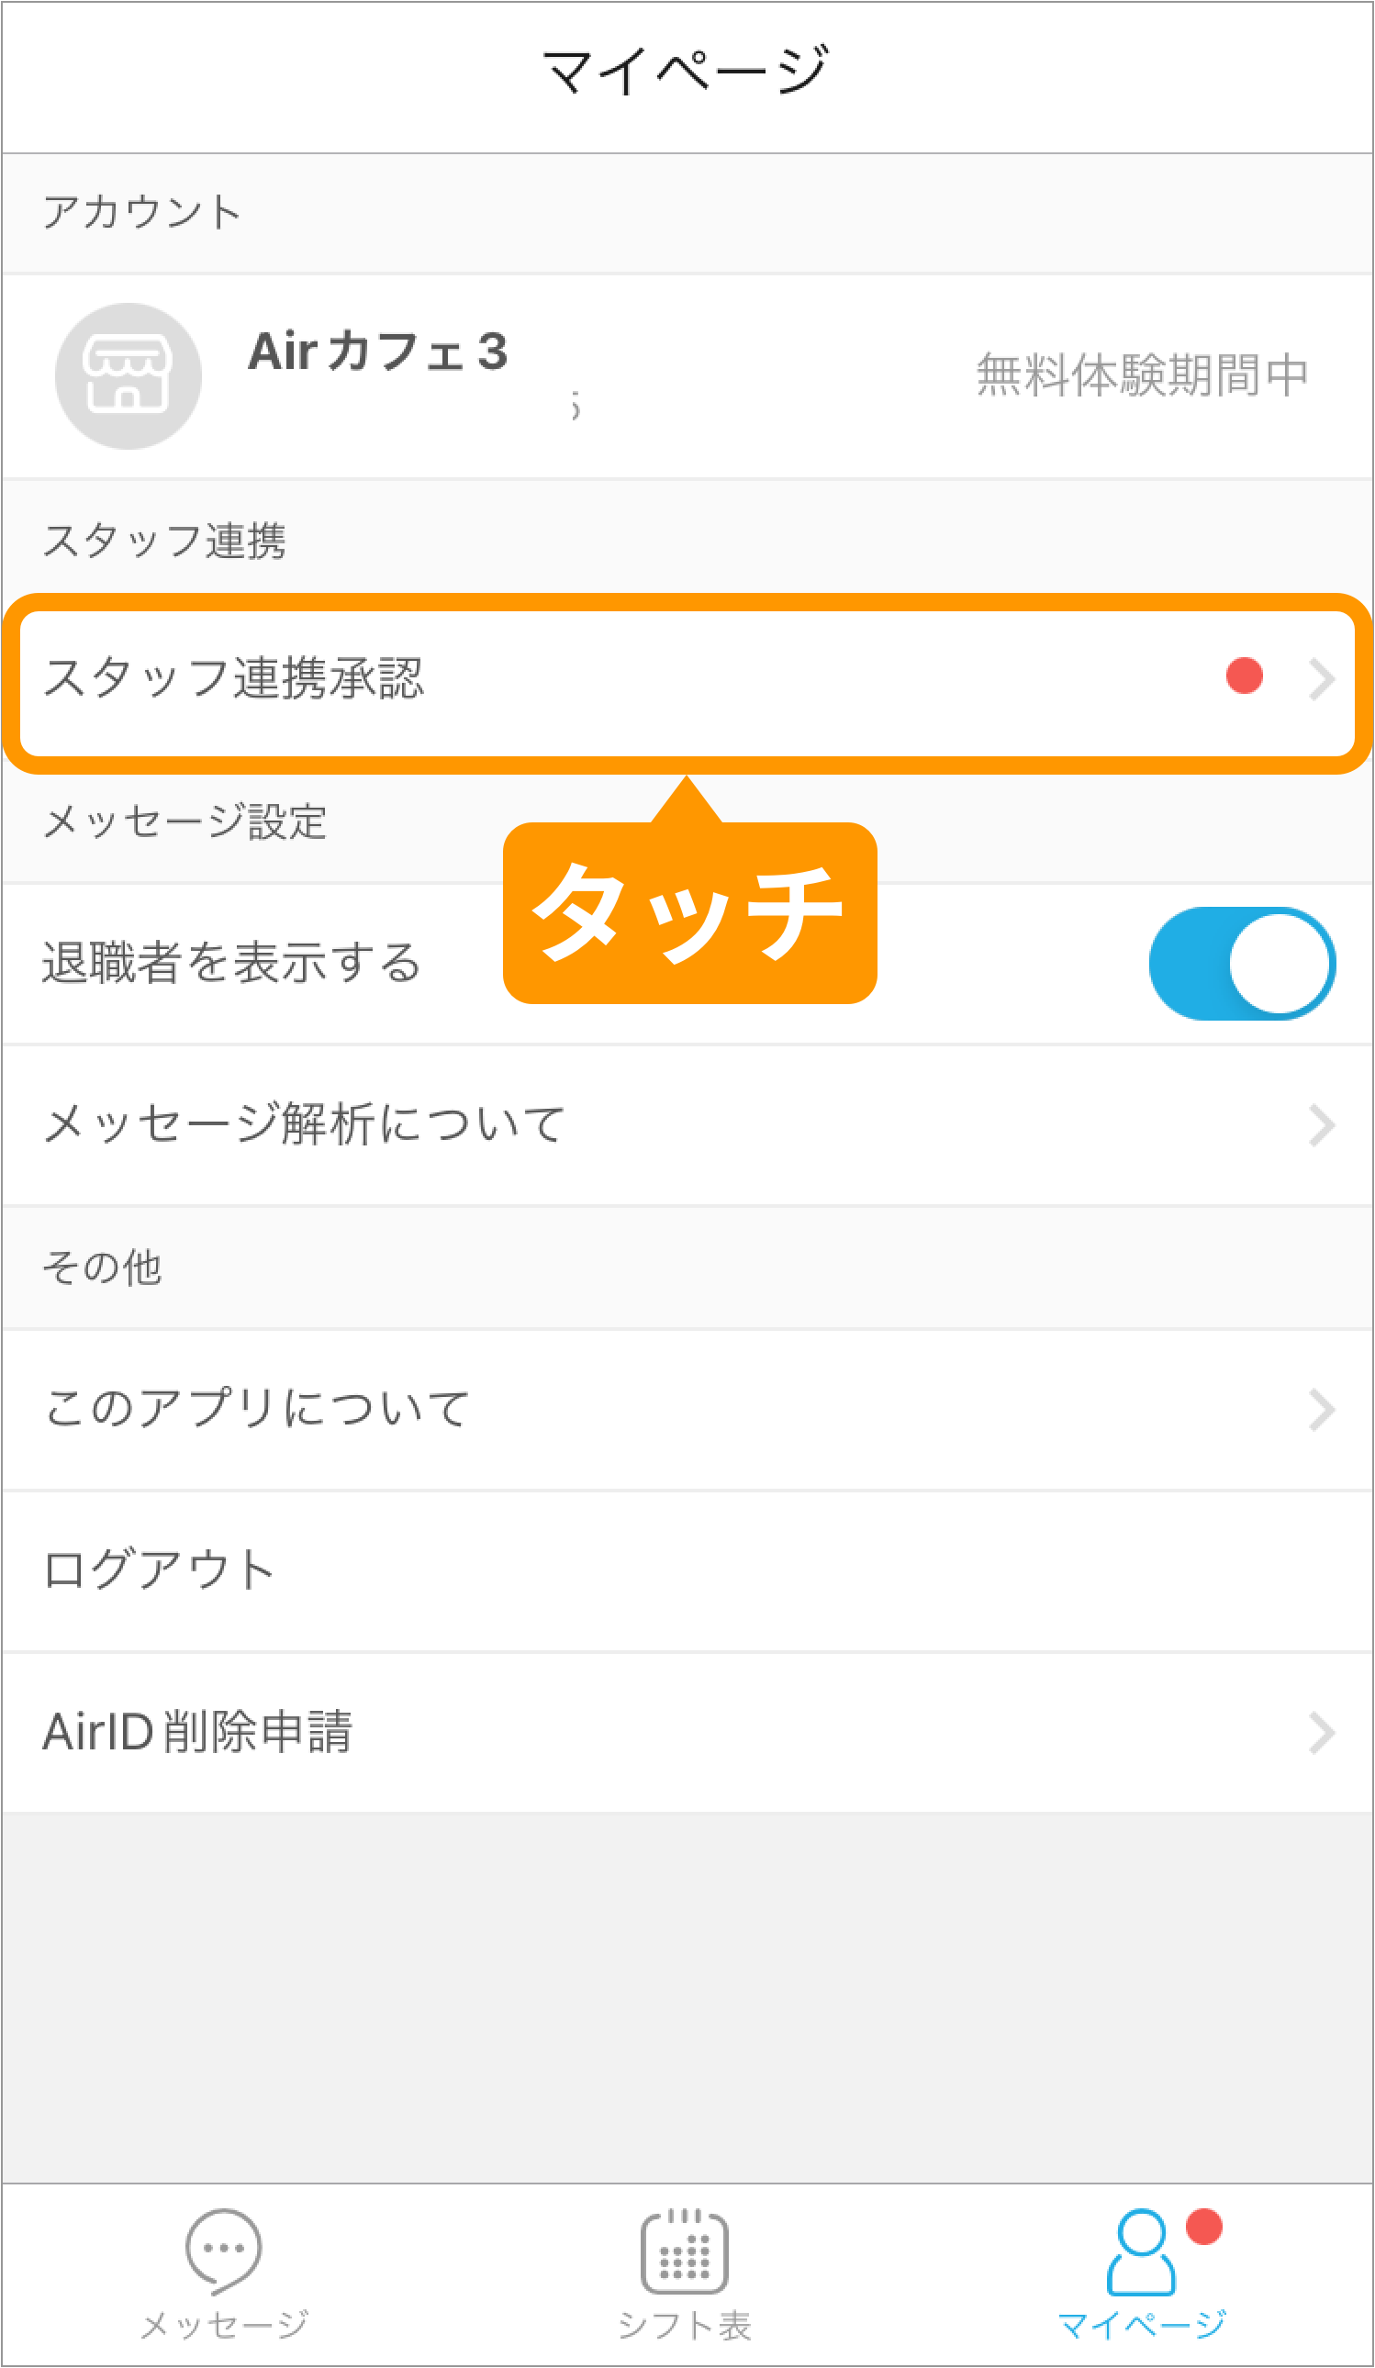This screenshot has width=1375, height=2368.
Task: Tap the Air カフェ 3 account name
Action: [x=378, y=352]
